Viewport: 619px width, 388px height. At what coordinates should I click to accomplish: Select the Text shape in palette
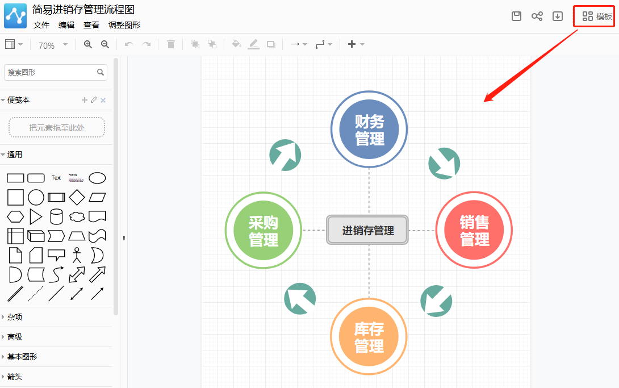click(x=56, y=178)
